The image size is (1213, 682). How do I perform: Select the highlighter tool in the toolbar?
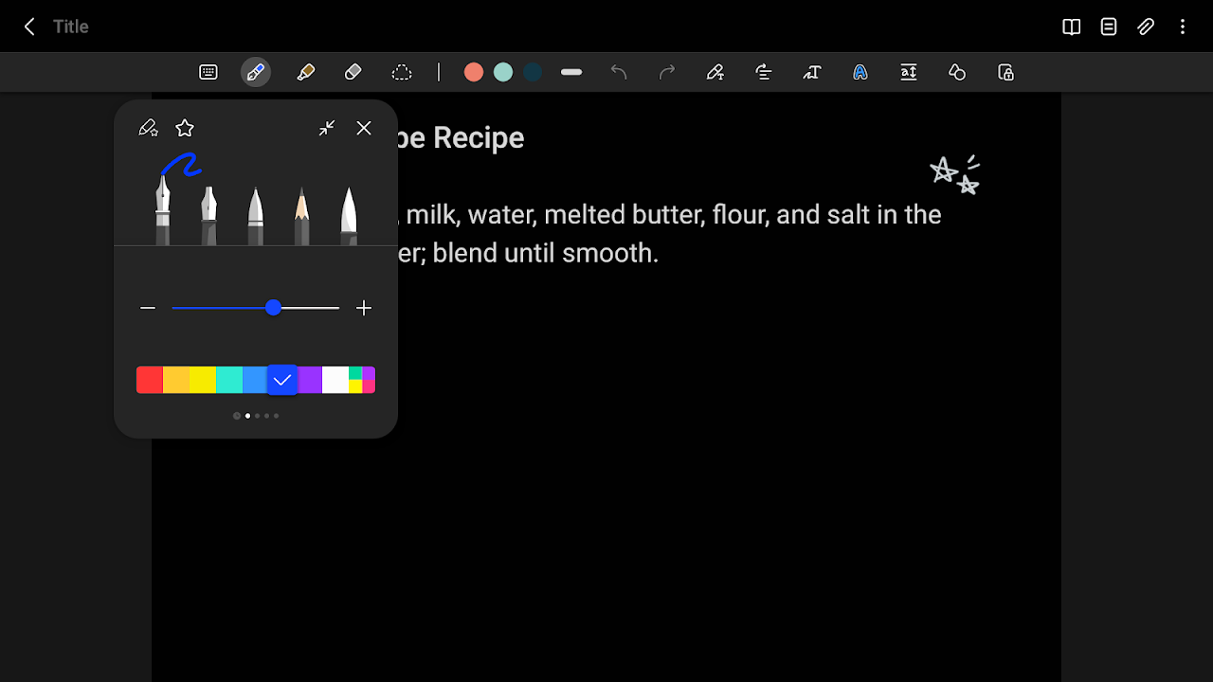pyautogui.click(x=305, y=71)
